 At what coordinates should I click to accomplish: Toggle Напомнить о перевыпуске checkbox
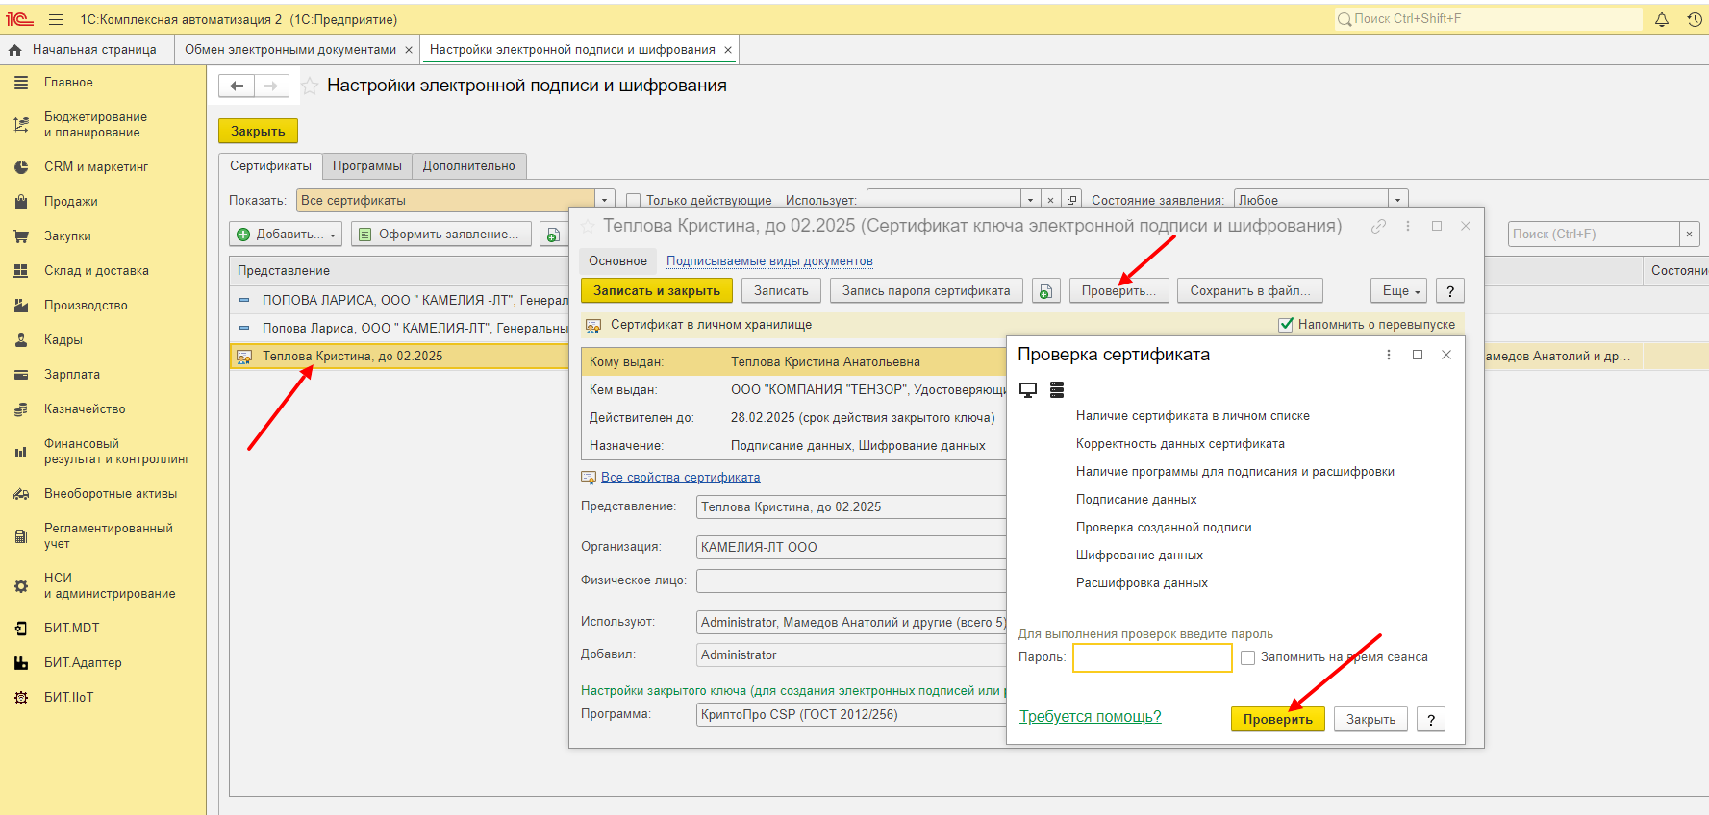click(x=1285, y=325)
